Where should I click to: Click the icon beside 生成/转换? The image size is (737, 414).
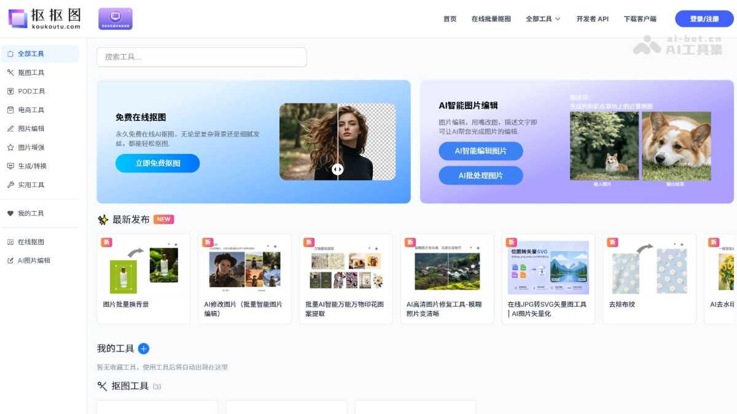(10, 166)
